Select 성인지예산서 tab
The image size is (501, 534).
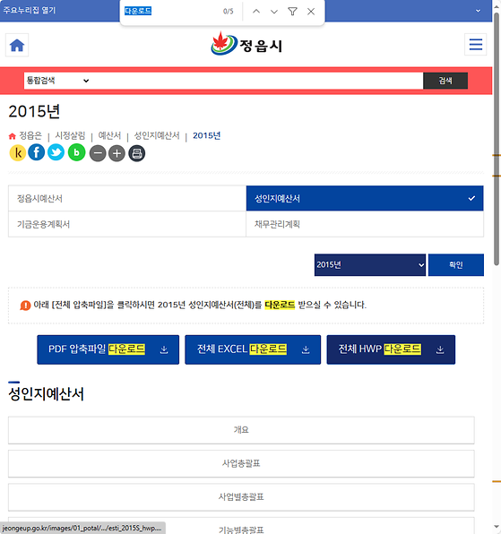coord(365,198)
